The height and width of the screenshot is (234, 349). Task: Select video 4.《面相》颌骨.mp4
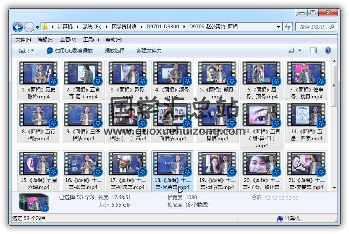coord(172,81)
